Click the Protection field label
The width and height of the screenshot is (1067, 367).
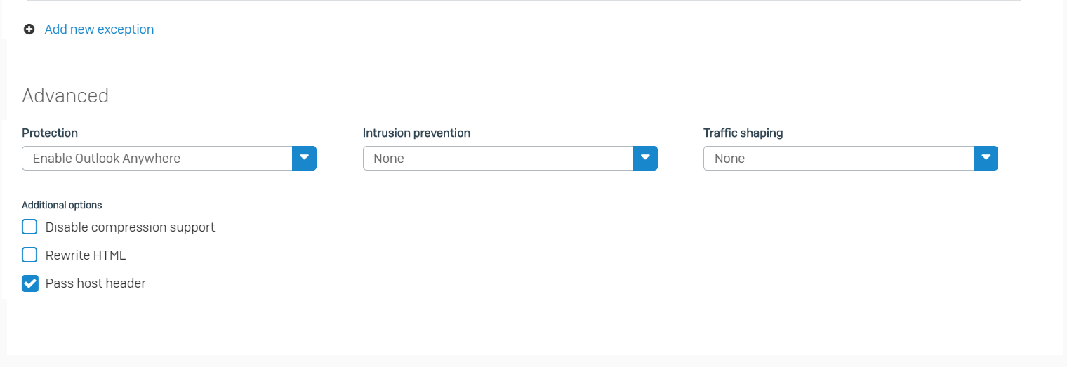[x=50, y=133]
